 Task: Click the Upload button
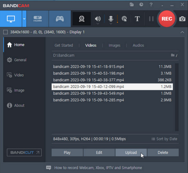pos(131,153)
